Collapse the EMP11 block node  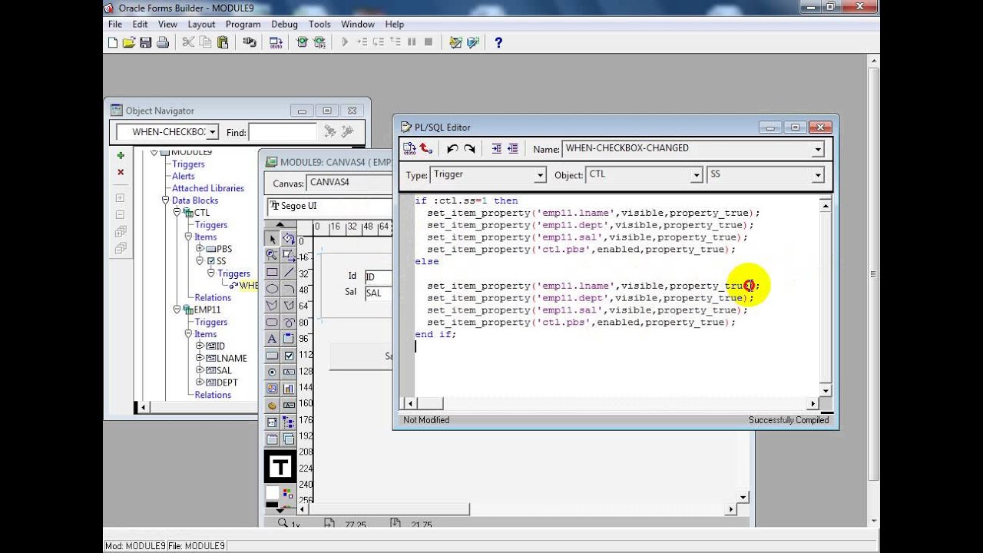(x=177, y=310)
